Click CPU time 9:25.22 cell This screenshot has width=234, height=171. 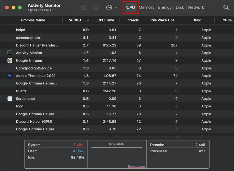(x=110, y=45)
